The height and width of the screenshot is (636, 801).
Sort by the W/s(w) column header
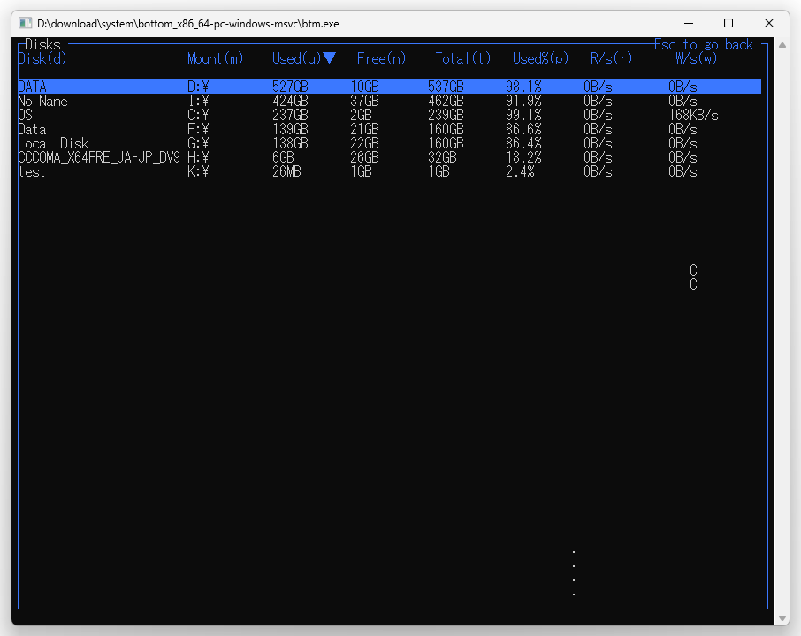point(696,58)
